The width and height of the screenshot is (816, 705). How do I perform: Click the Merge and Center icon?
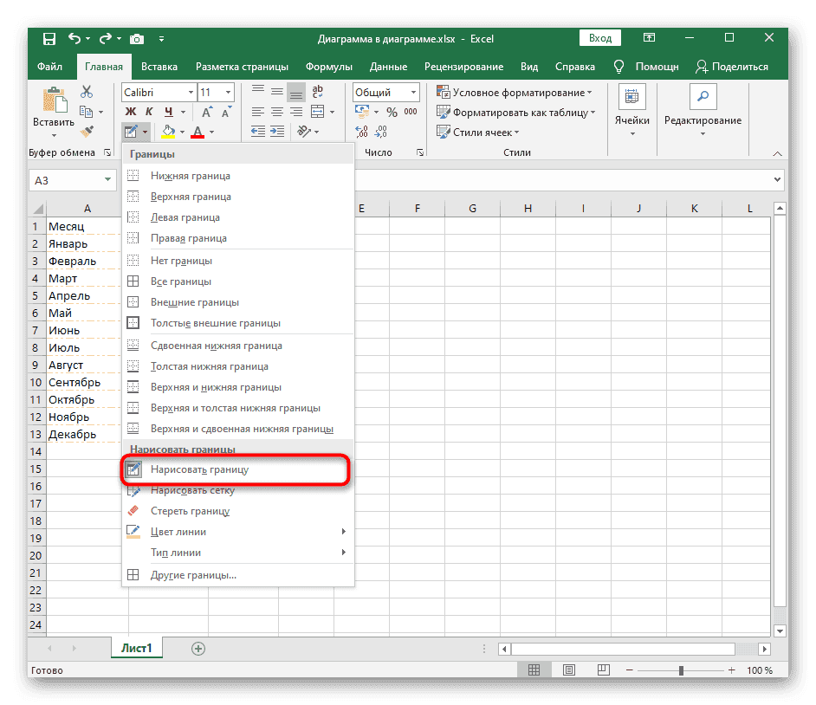click(x=316, y=112)
